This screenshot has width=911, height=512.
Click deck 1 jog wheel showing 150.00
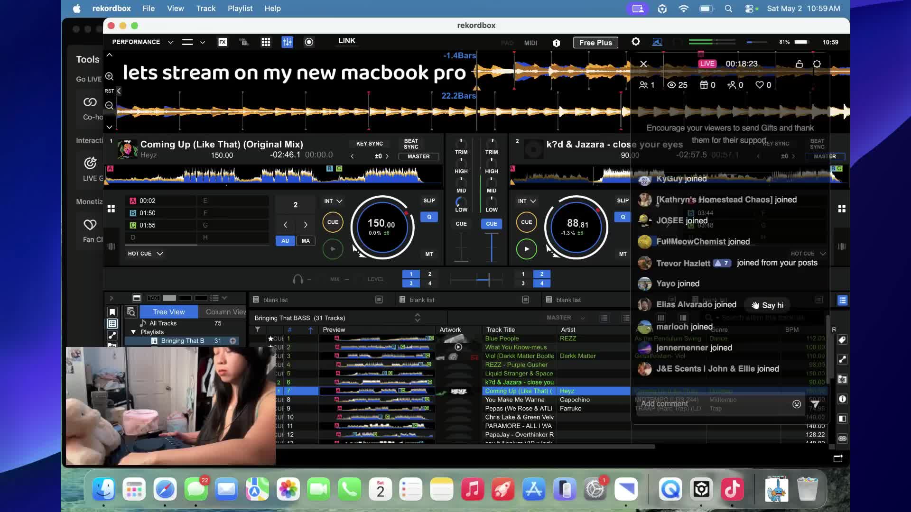click(x=382, y=227)
